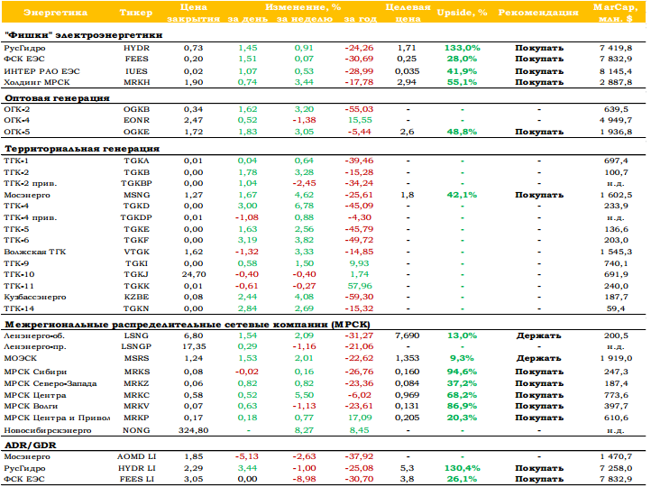Select Волжская ТГК company name

tap(35, 252)
